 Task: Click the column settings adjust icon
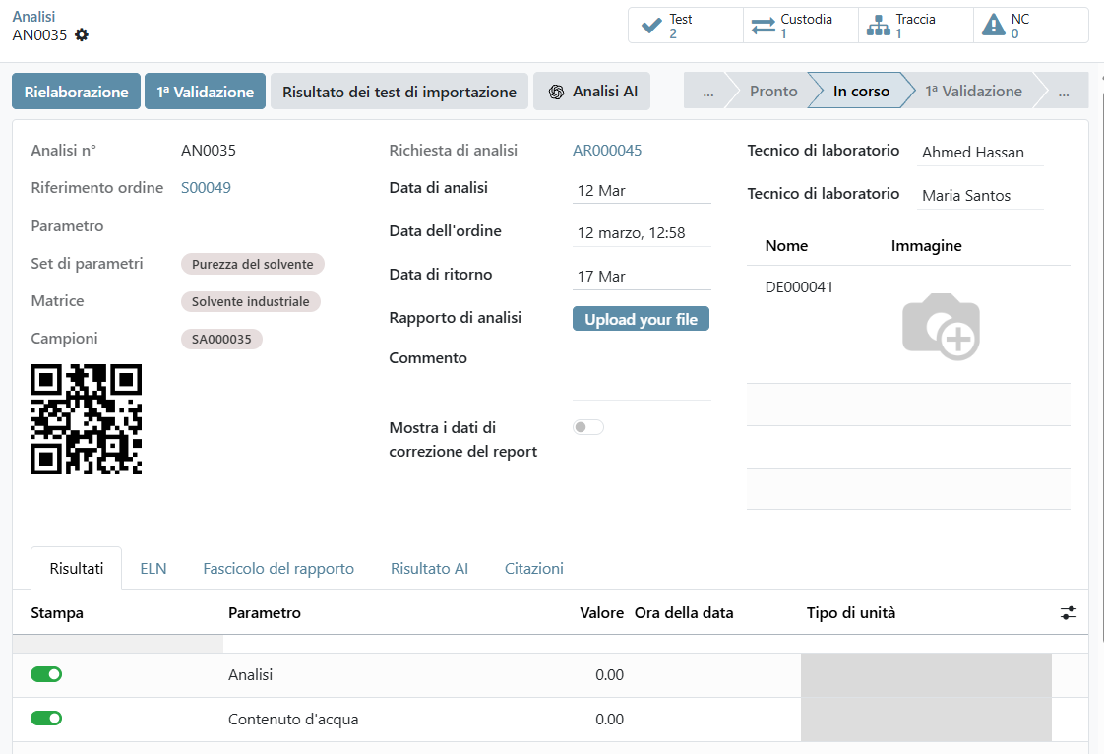(1069, 612)
